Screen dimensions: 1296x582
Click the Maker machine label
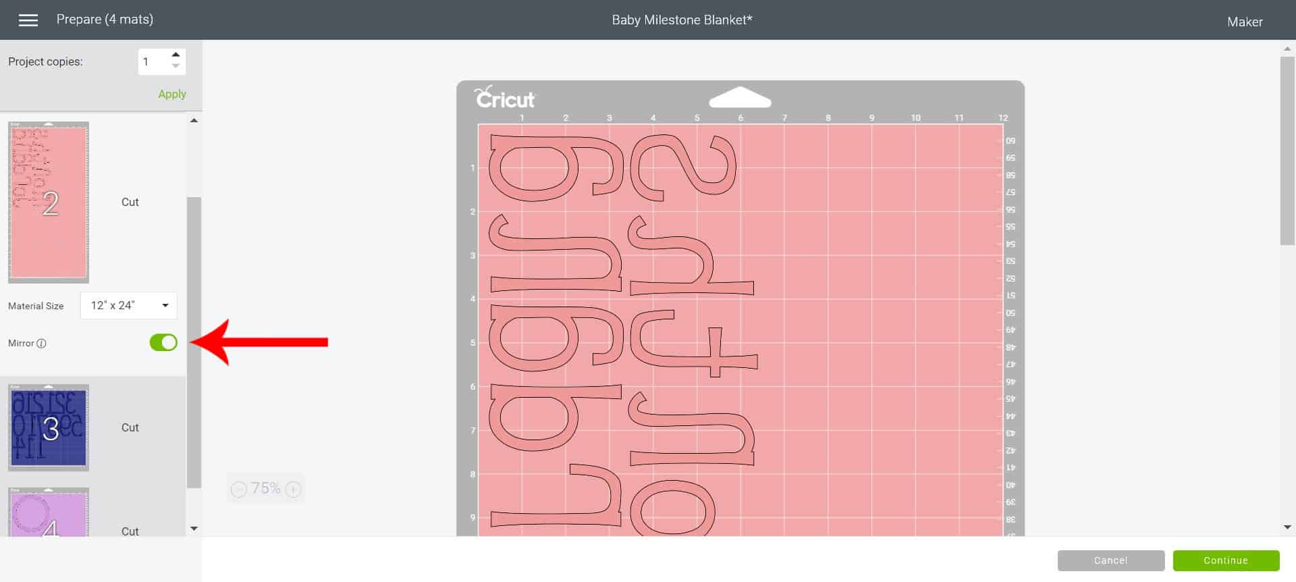click(x=1245, y=22)
